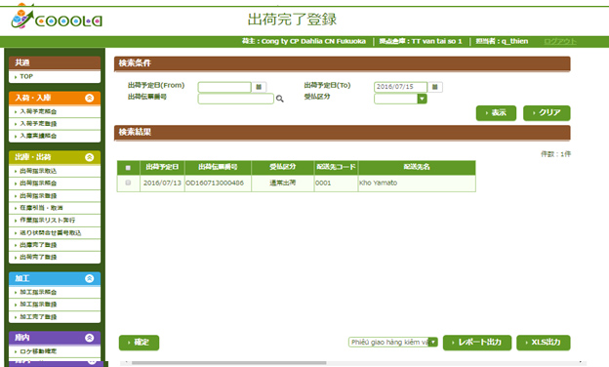This screenshot has width=609, height=367.
Task: Focus the 出荷予定日(To) field showing 2016/07/15
Action: [400, 87]
